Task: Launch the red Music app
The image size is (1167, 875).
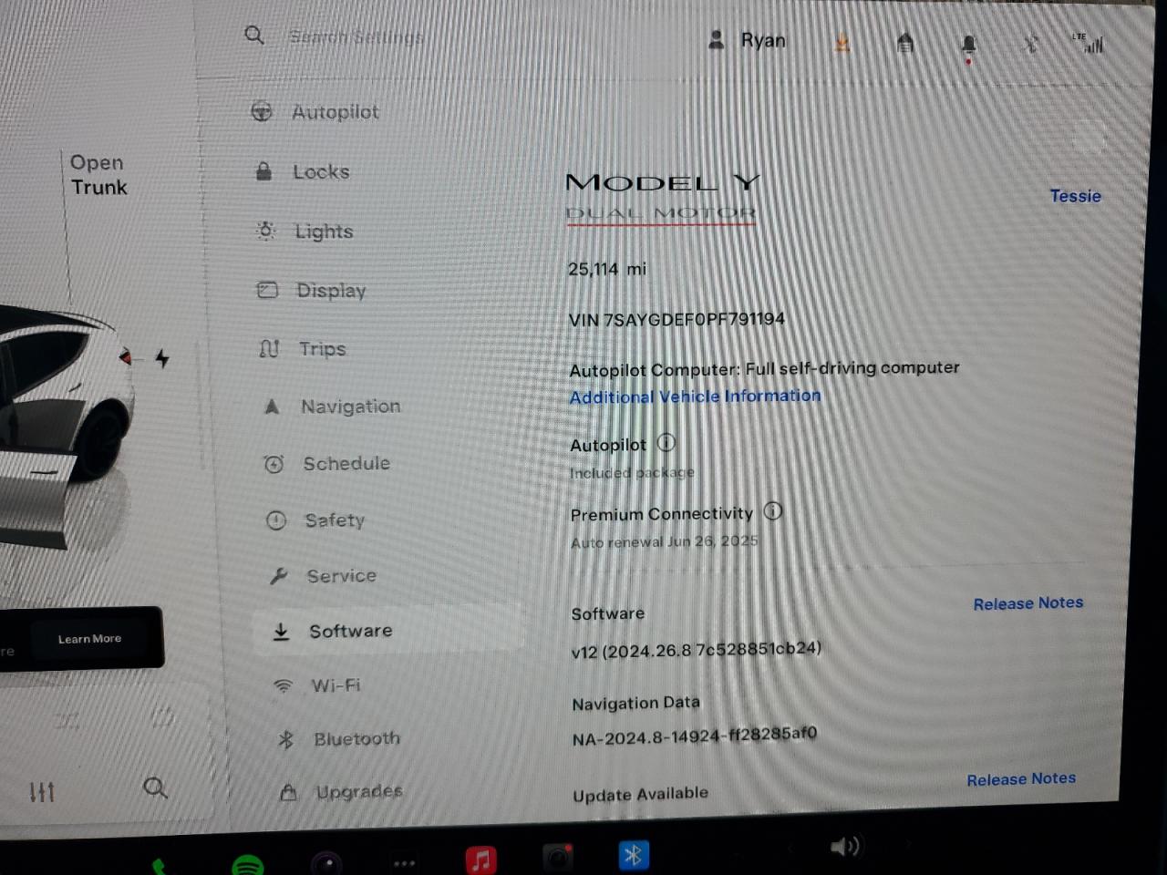Action: (x=480, y=859)
